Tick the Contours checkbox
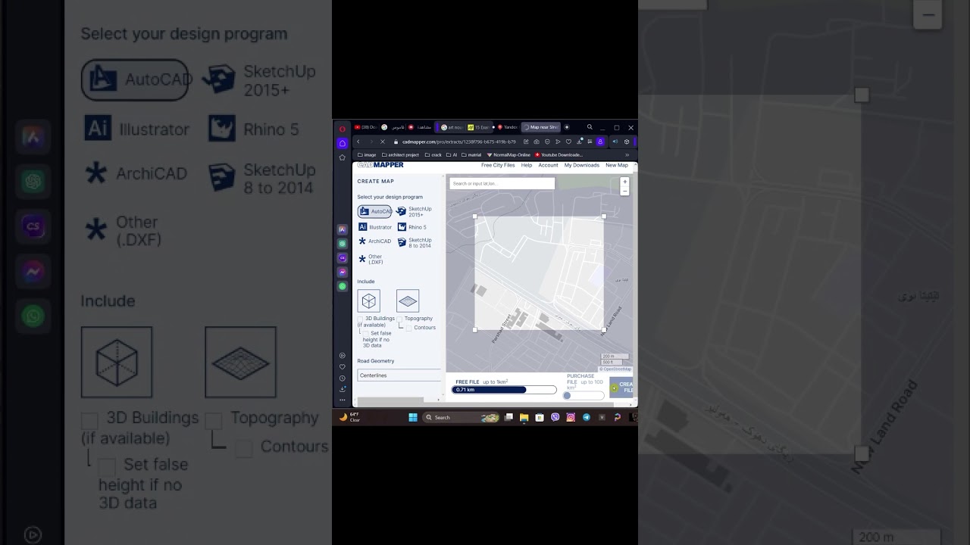 (x=409, y=328)
